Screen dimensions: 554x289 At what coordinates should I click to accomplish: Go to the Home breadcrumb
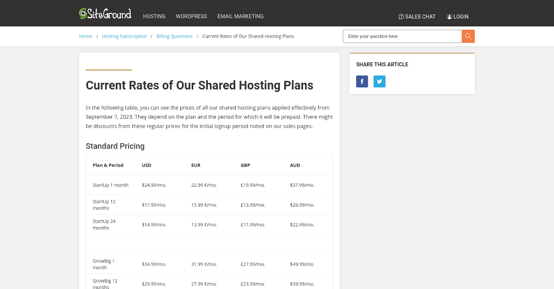click(x=86, y=36)
